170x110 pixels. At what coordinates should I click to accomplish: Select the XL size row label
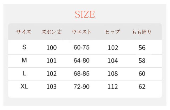[x=24, y=87]
